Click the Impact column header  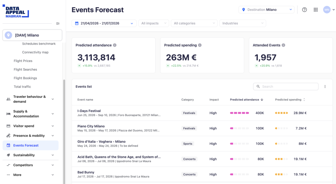(214, 100)
